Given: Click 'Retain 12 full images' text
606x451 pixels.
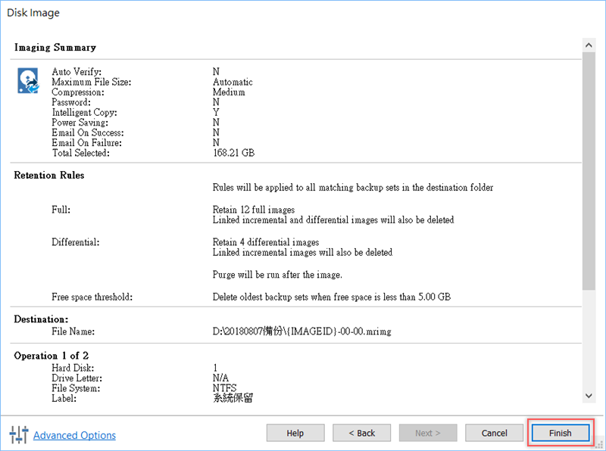Looking at the screenshot, I should 254,210.
